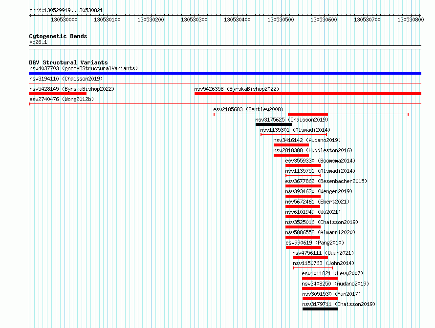Open variant nsv5672461 (Ebert2021) label
This screenshot has width=435, height=328.
pyautogui.click(x=317, y=202)
